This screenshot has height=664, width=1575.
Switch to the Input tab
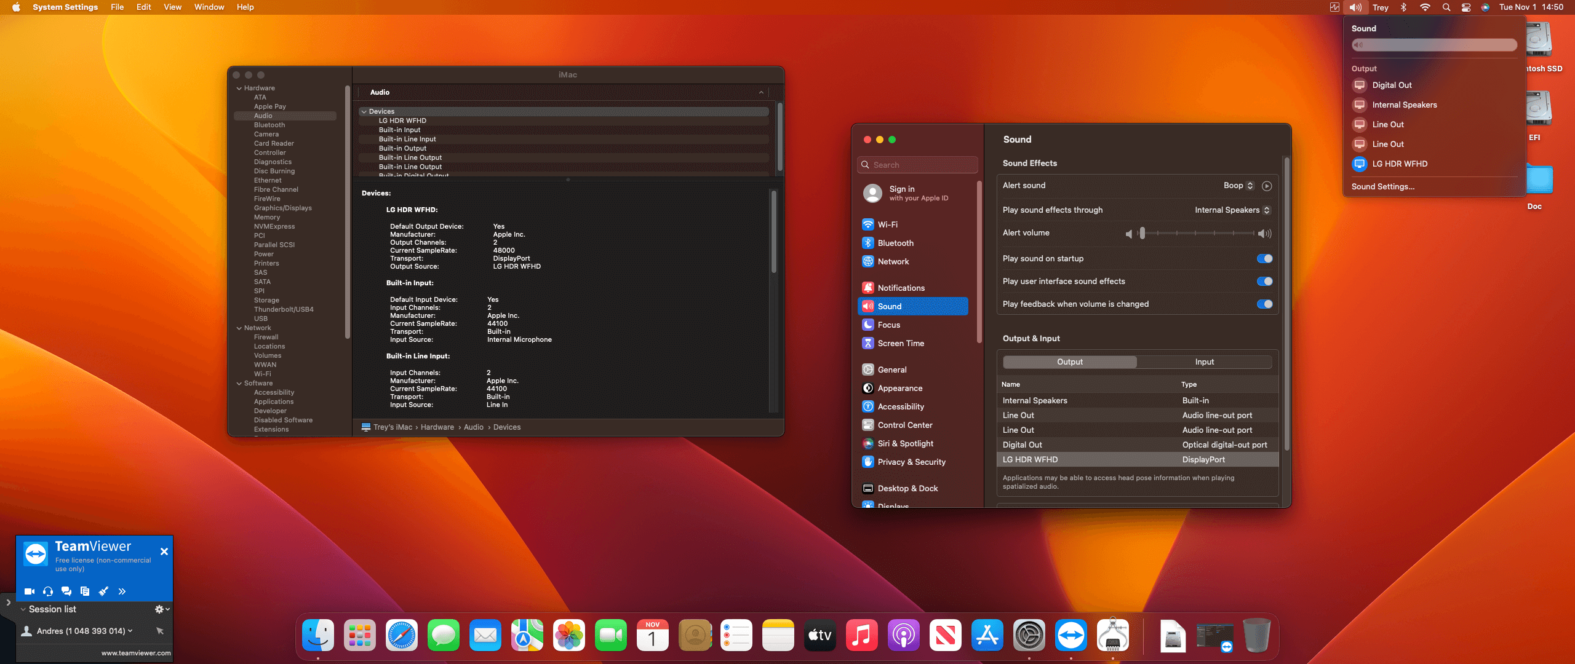click(x=1204, y=362)
